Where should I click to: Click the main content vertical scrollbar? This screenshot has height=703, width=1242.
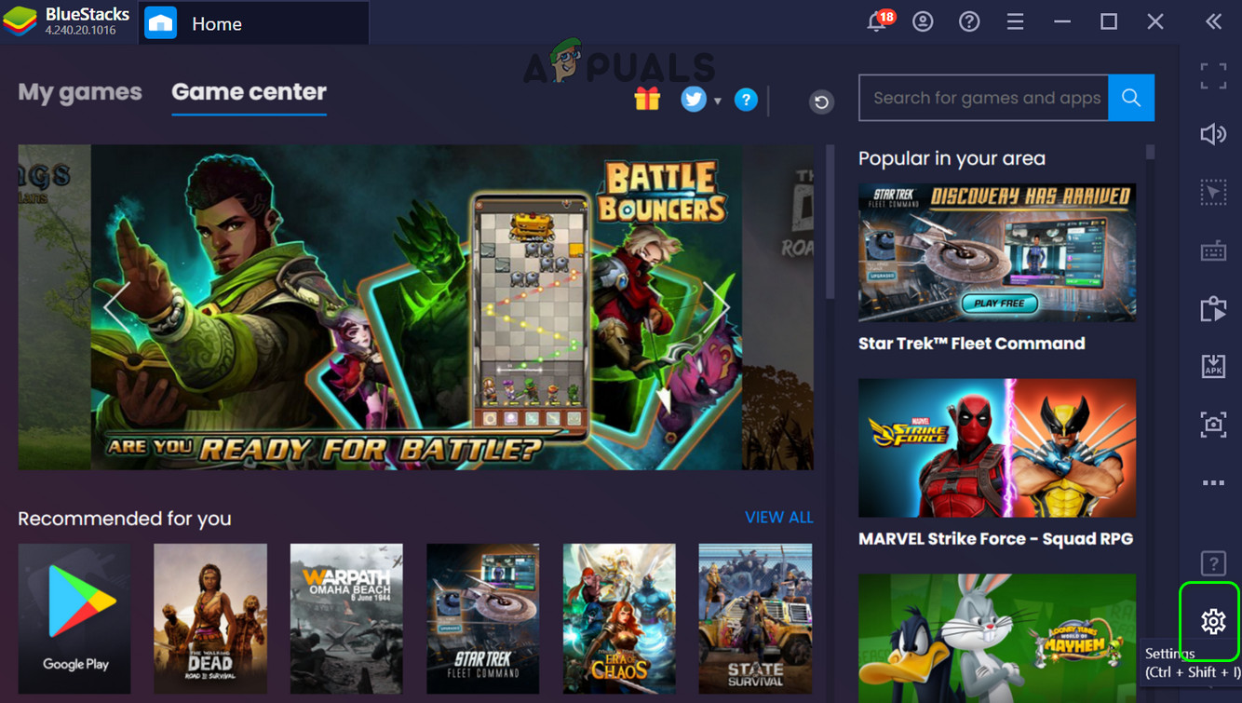pyautogui.click(x=830, y=222)
